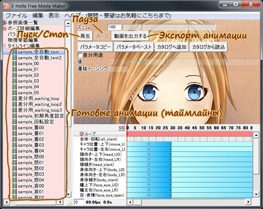
Task: Click the current frame number field
Action: coord(79,202)
